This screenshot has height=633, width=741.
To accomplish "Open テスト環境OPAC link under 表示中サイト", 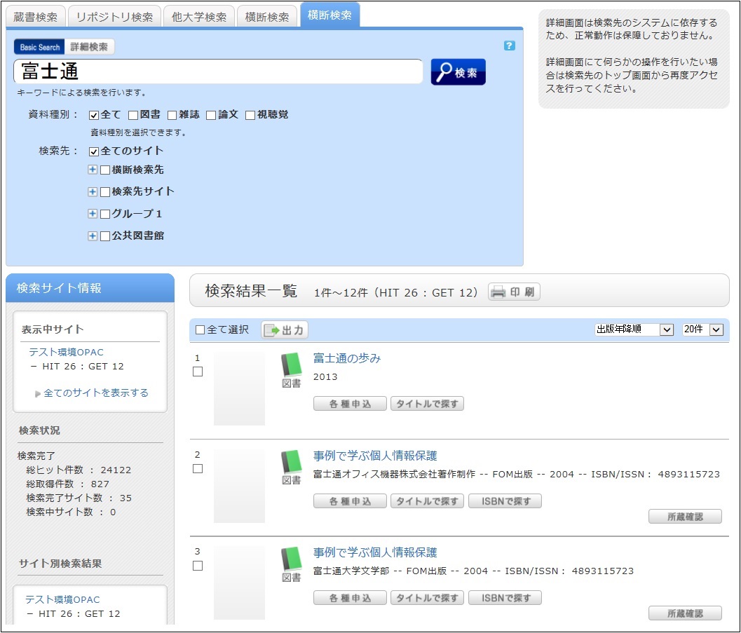I will [66, 353].
